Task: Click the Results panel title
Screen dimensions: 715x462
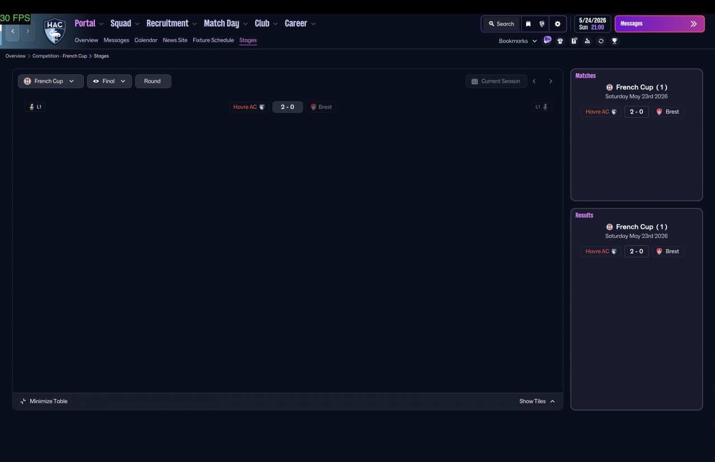Action: pyautogui.click(x=584, y=215)
